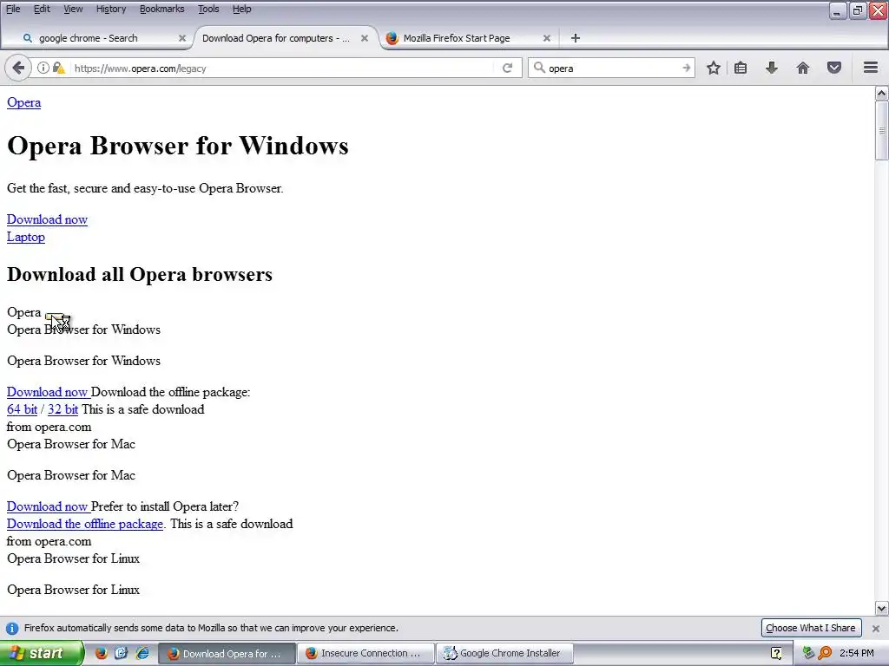889x666 pixels.
Task: Open the help tray icon in taskbar
Action: click(776, 653)
